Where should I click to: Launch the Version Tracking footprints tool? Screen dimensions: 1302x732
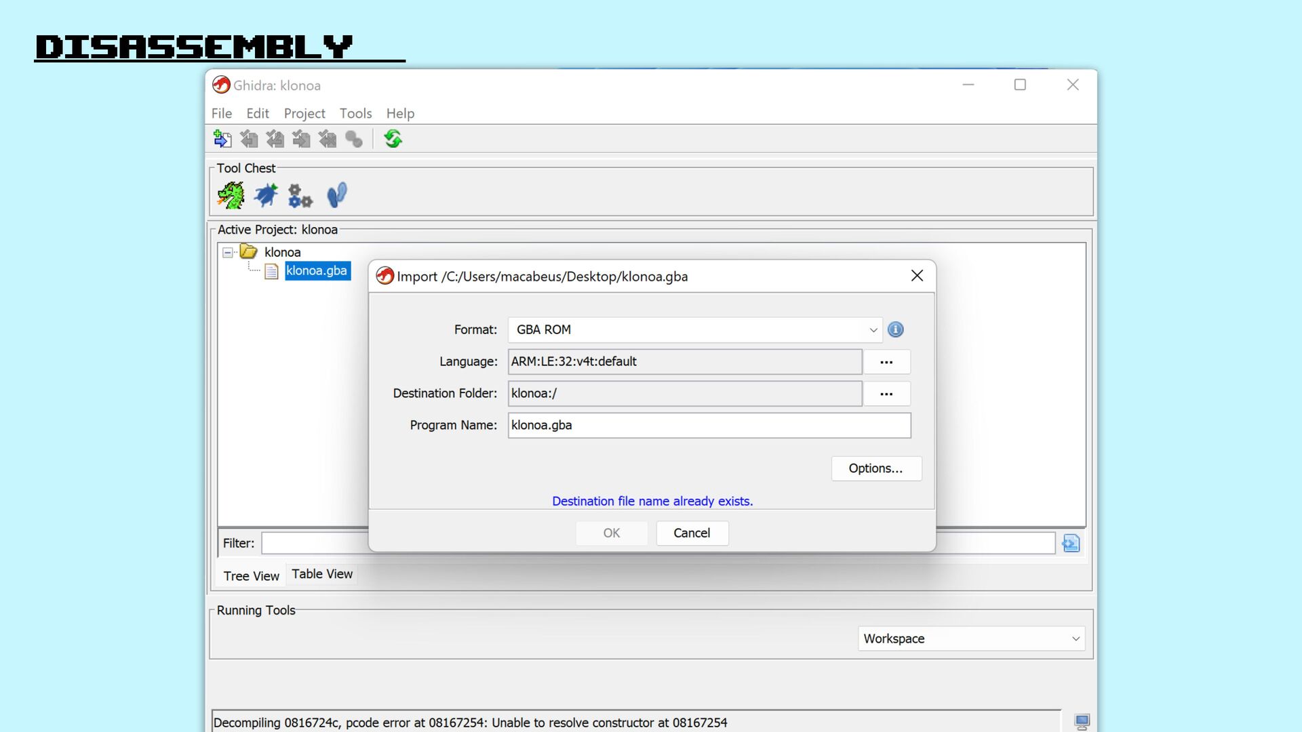336,195
